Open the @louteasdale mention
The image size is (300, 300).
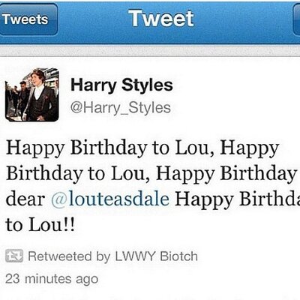point(110,199)
